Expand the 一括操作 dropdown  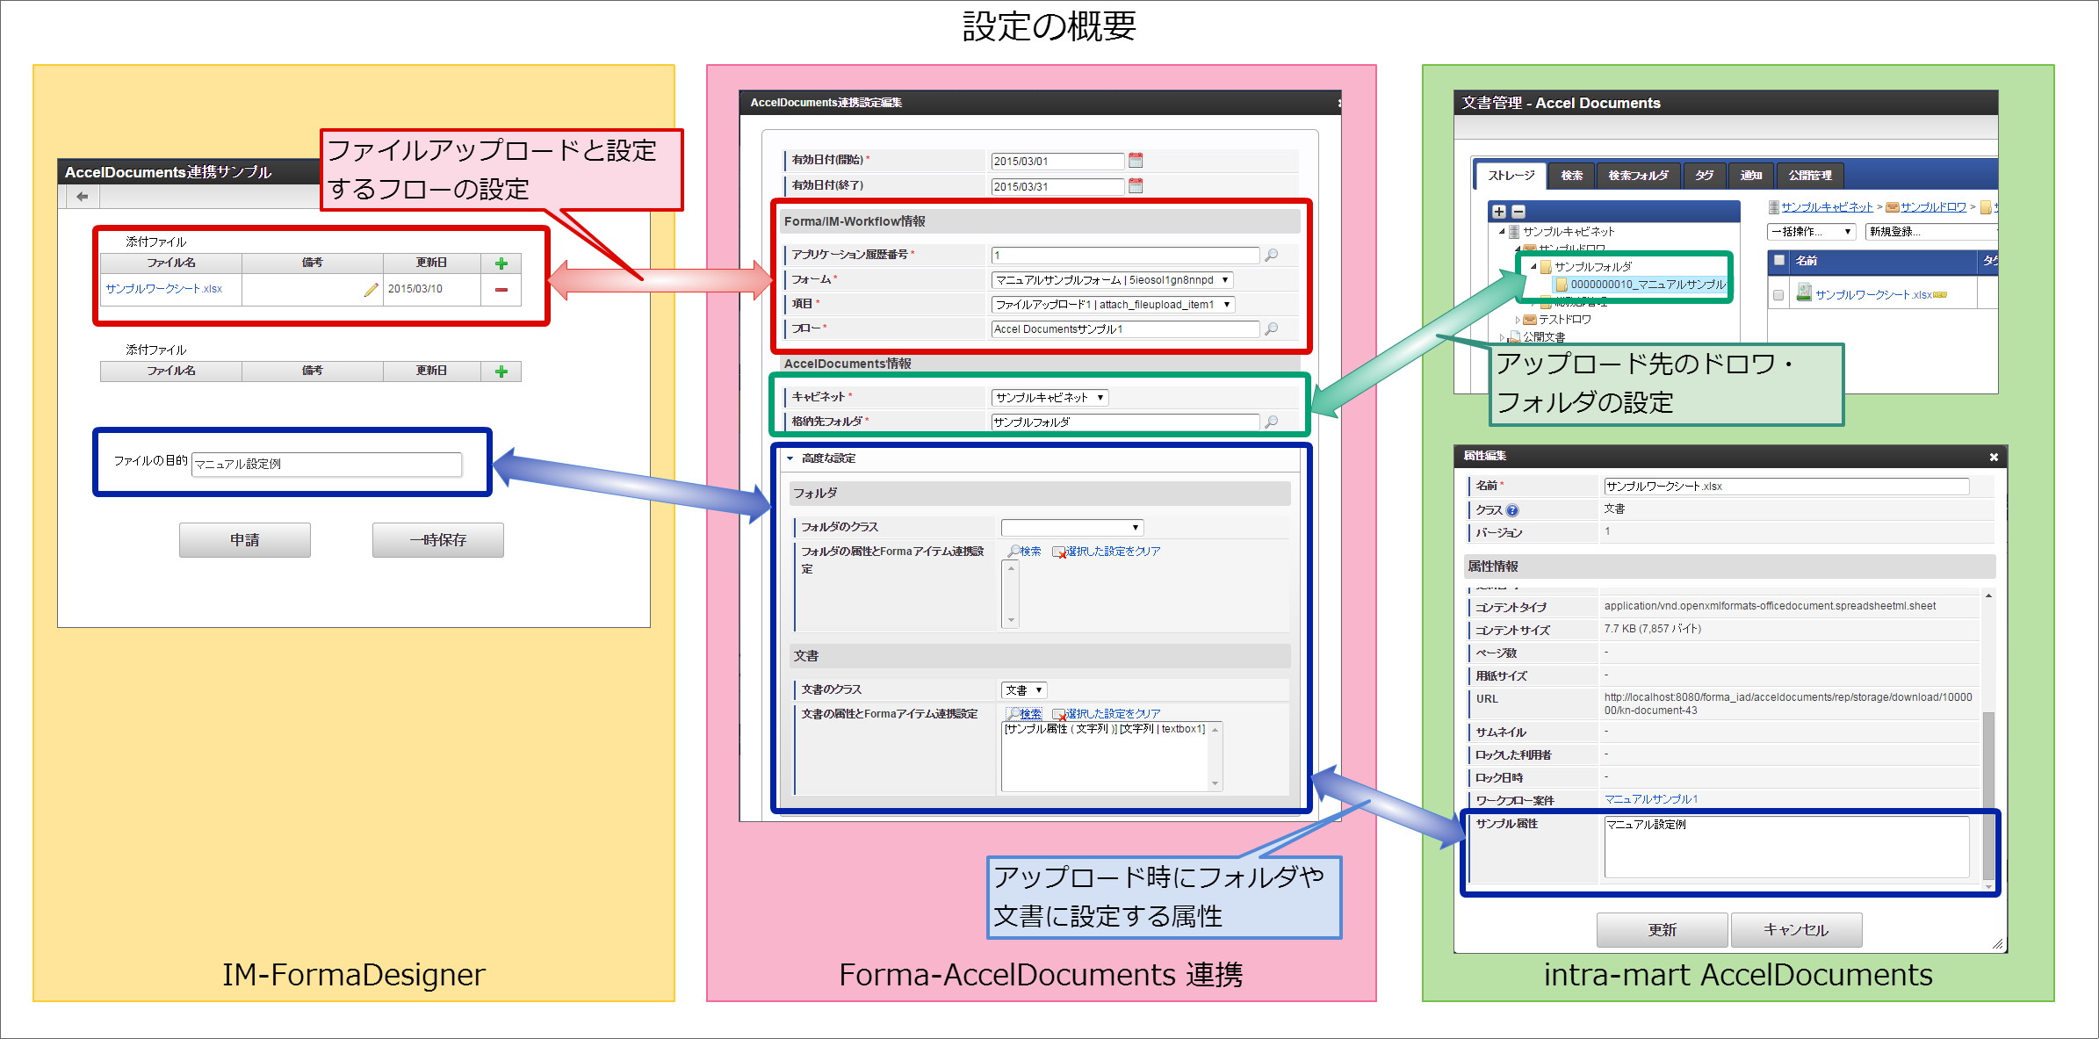[x=1811, y=232]
